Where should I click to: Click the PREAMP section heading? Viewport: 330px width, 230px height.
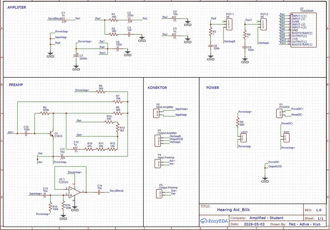(16, 85)
